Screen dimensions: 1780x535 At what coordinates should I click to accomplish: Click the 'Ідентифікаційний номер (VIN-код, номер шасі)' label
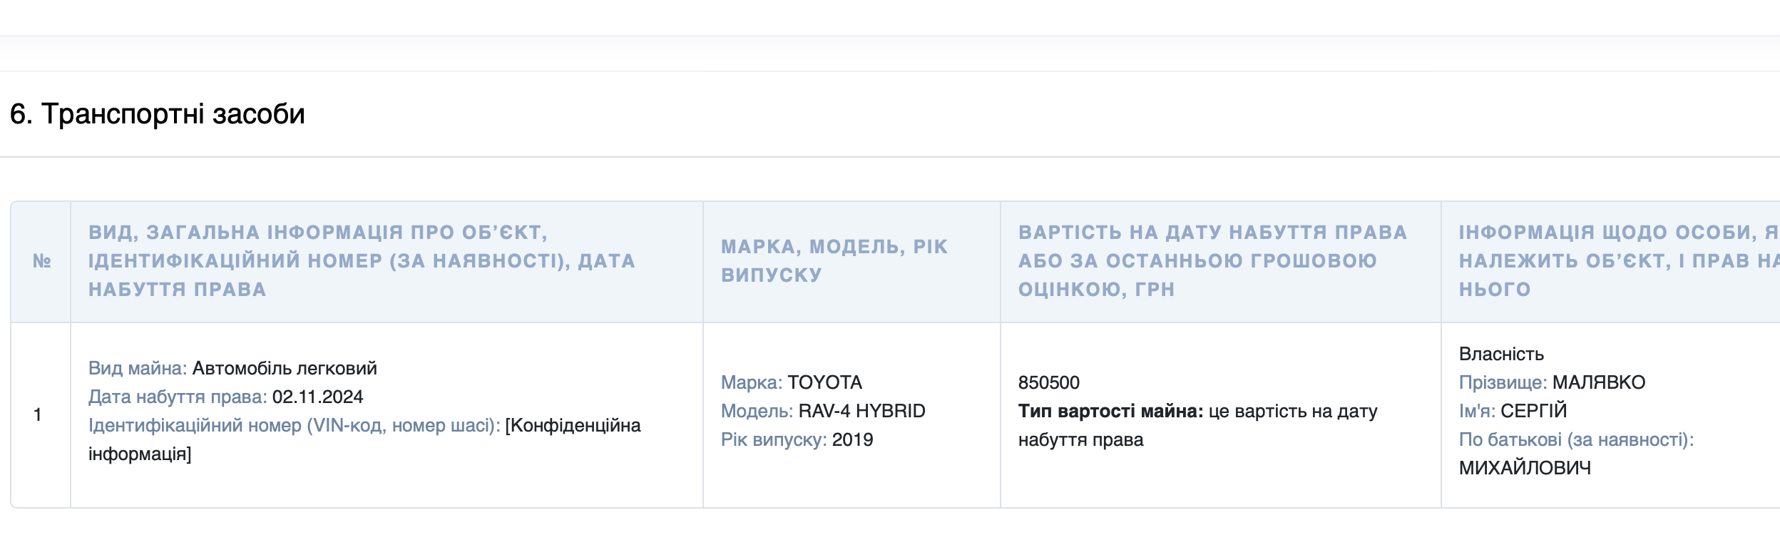[x=294, y=425]
